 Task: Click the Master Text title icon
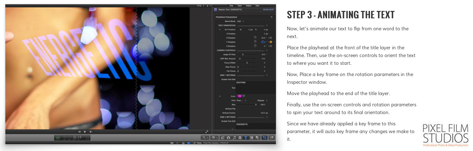click(216, 10)
